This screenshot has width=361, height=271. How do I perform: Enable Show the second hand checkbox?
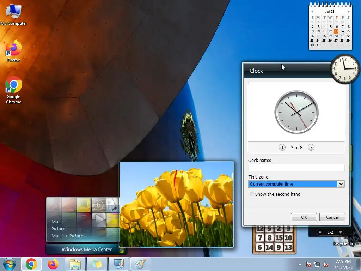tap(252, 194)
